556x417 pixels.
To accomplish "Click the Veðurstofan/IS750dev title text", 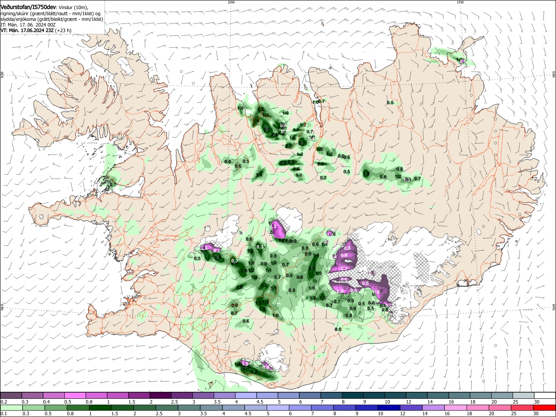I will tap(28, 7).
